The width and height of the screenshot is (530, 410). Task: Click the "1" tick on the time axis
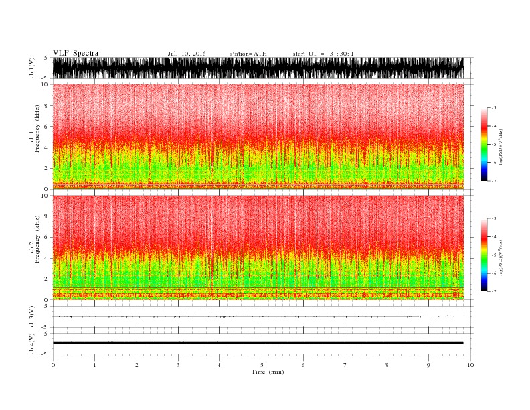click(94, 365)
